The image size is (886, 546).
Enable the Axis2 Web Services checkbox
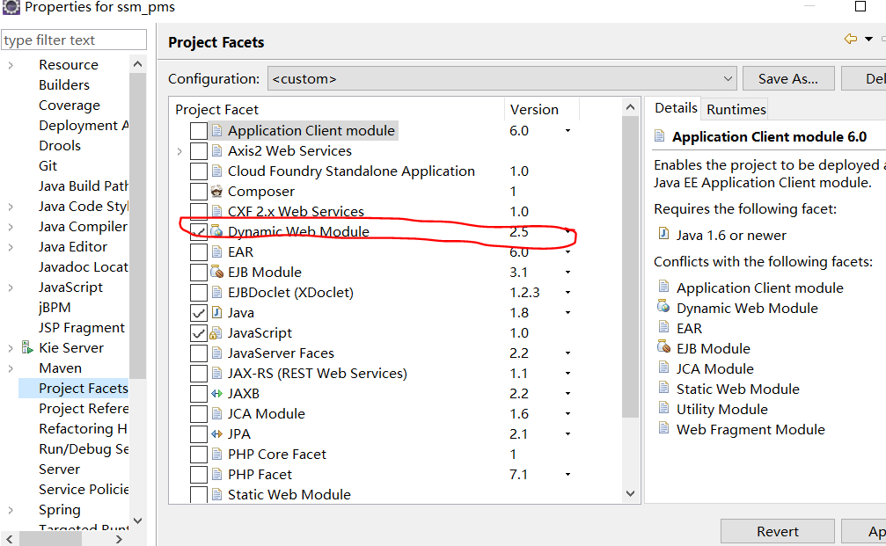(198, 151)
